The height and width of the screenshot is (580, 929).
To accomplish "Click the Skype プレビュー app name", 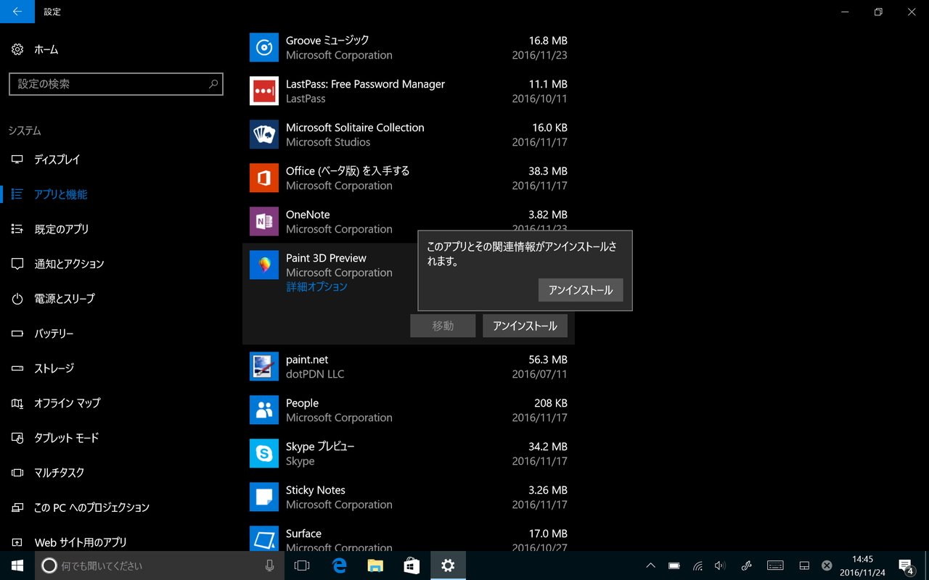I will (320, 447).
